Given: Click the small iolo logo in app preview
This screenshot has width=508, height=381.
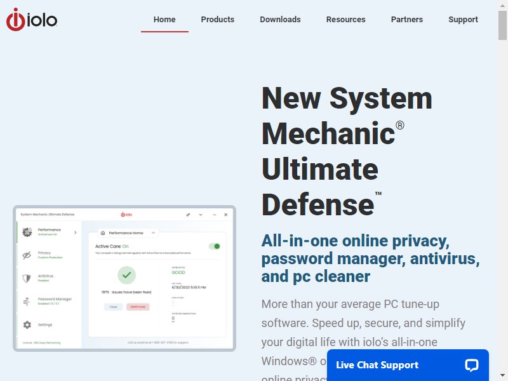Looking at the screenshot, I should tap(126, 215).
